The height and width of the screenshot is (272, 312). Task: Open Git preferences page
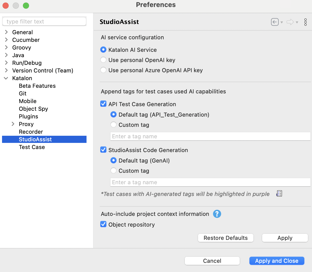click(23, 93)
